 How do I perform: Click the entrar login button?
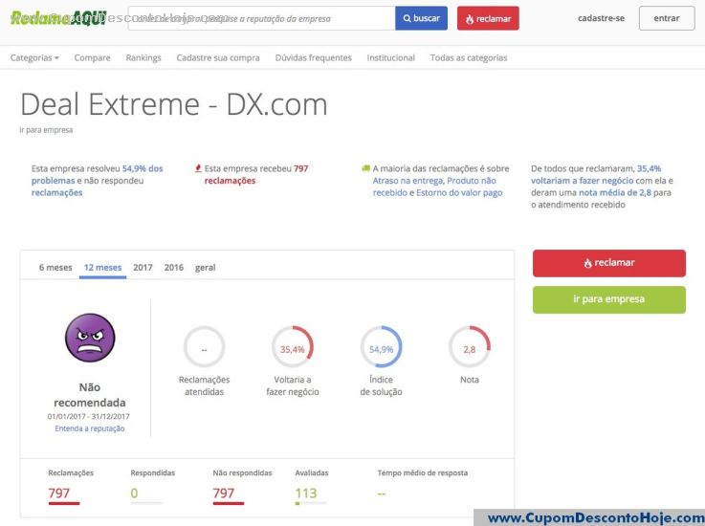(667, 18)
